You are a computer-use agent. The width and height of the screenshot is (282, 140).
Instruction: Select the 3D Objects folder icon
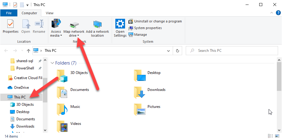62,76
